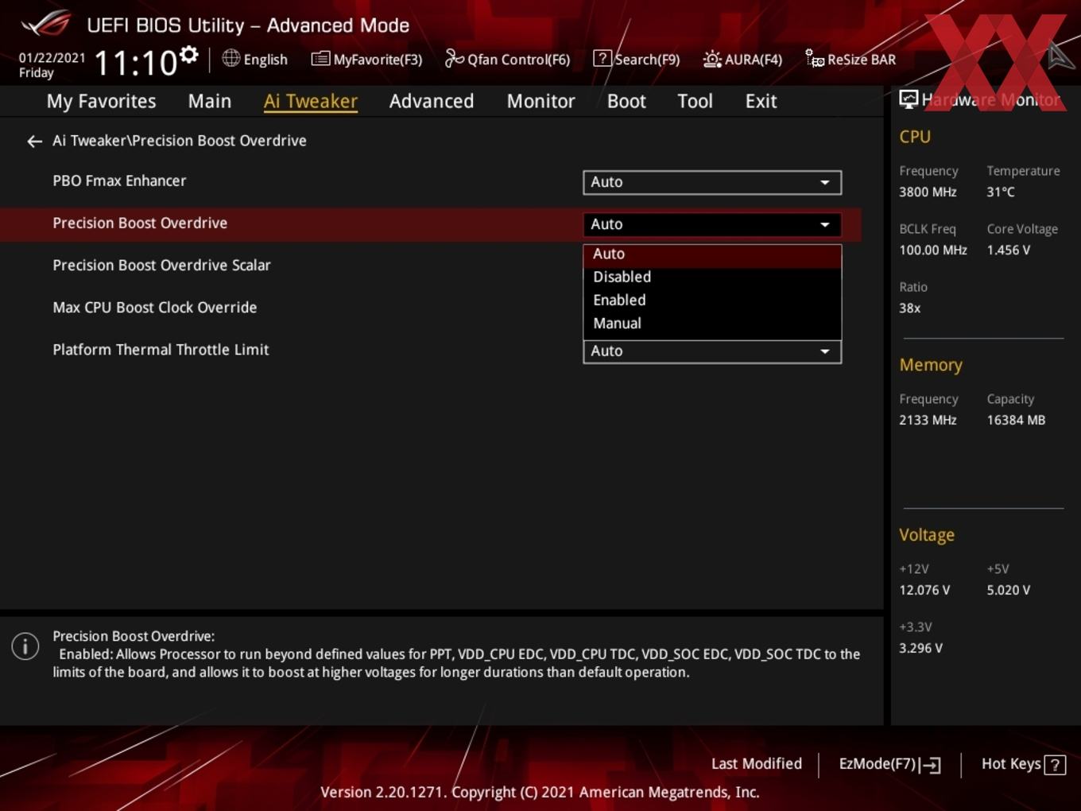Image resolution: width=1081 pixels, height=811 pixels.
Task: Click CPU temperature value 31°C
Action: click(x=1001, y=192)
